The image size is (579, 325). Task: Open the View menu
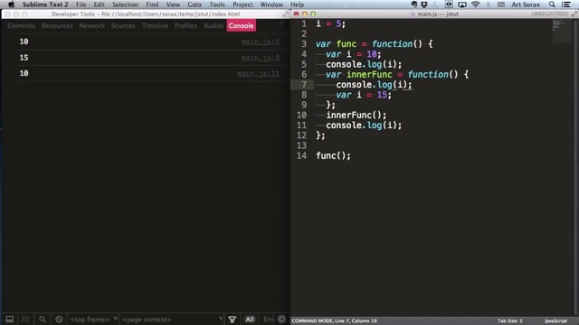coord(173,5)
